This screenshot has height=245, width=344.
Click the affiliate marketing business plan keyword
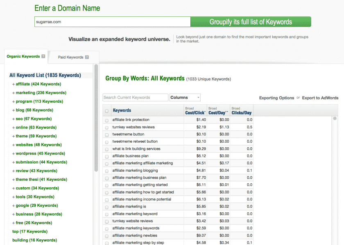tap(139, 178)
